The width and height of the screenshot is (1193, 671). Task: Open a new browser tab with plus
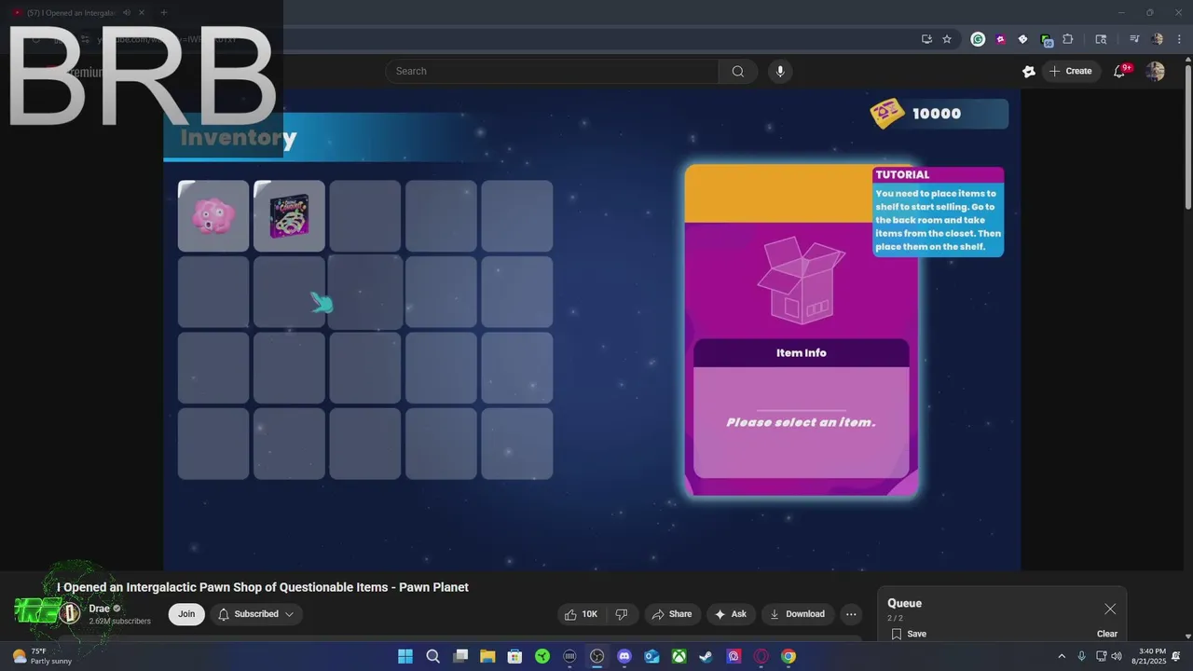163,12
